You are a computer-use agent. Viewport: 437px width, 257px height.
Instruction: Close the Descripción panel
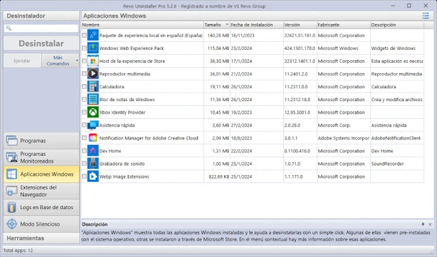tap(430, 224)
